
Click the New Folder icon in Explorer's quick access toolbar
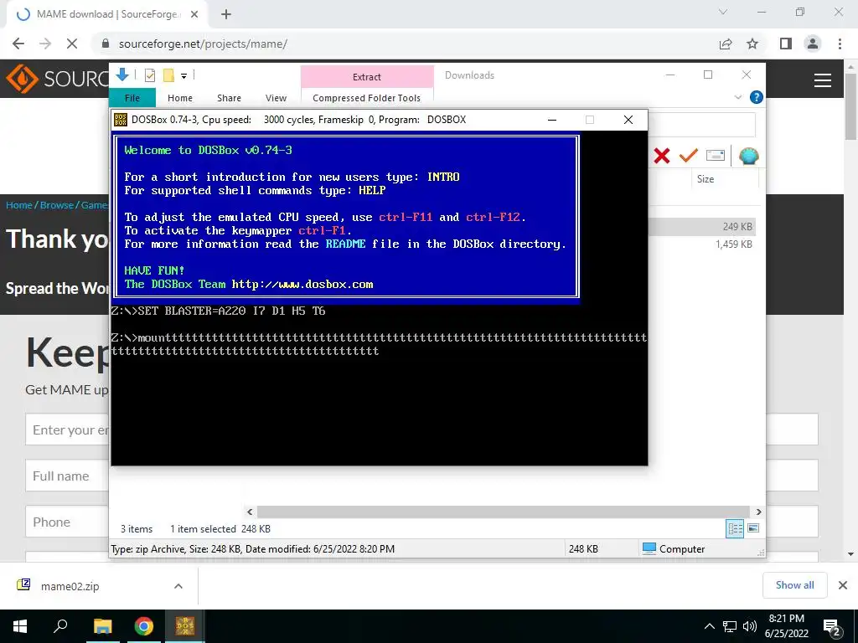(168, 75)
